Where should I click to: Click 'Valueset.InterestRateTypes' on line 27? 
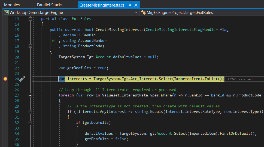[x=130, y=95]
